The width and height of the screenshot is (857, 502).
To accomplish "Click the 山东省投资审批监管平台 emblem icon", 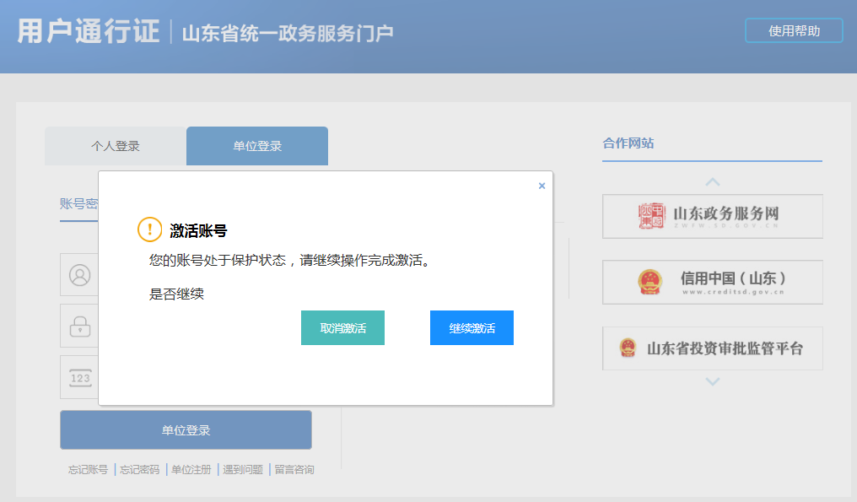I will click(627, 348).
